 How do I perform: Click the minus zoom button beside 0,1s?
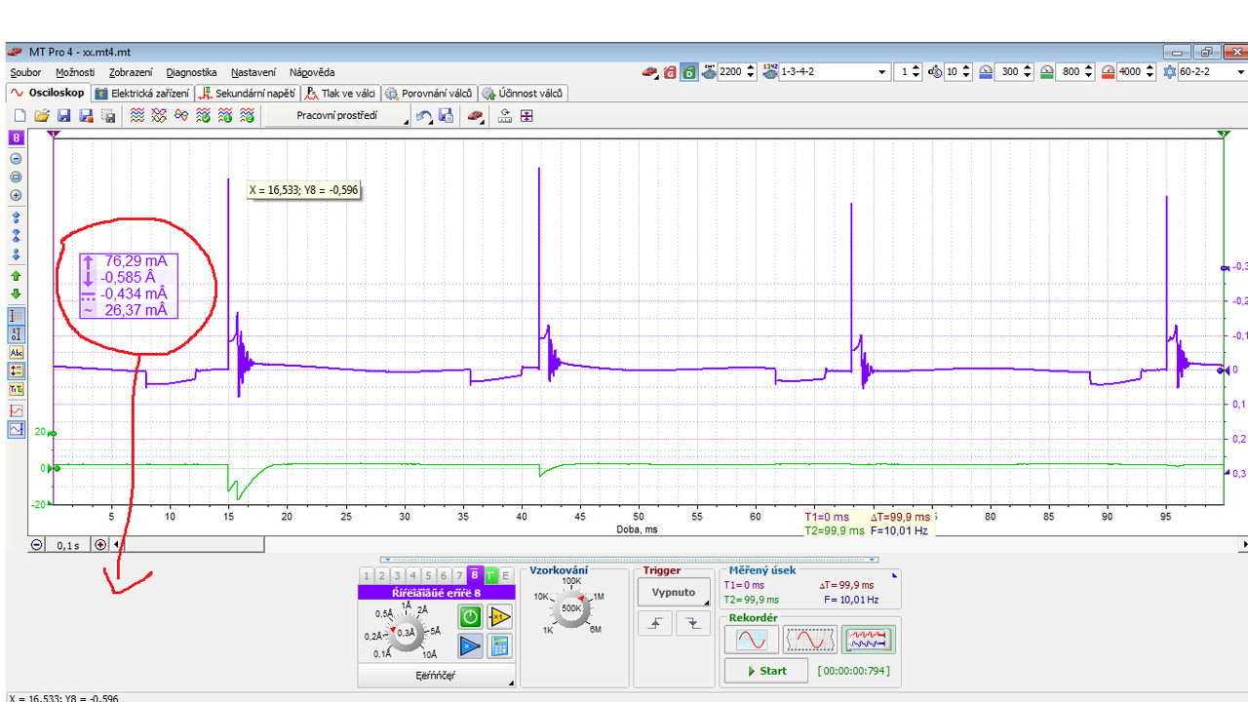tap(37, 545)
